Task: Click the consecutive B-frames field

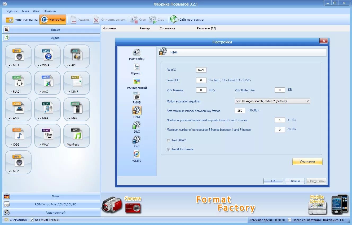Action: pos(280,130)
